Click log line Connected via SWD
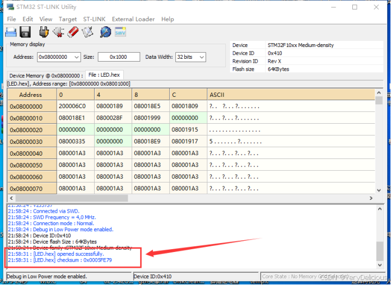 [43, 211]
